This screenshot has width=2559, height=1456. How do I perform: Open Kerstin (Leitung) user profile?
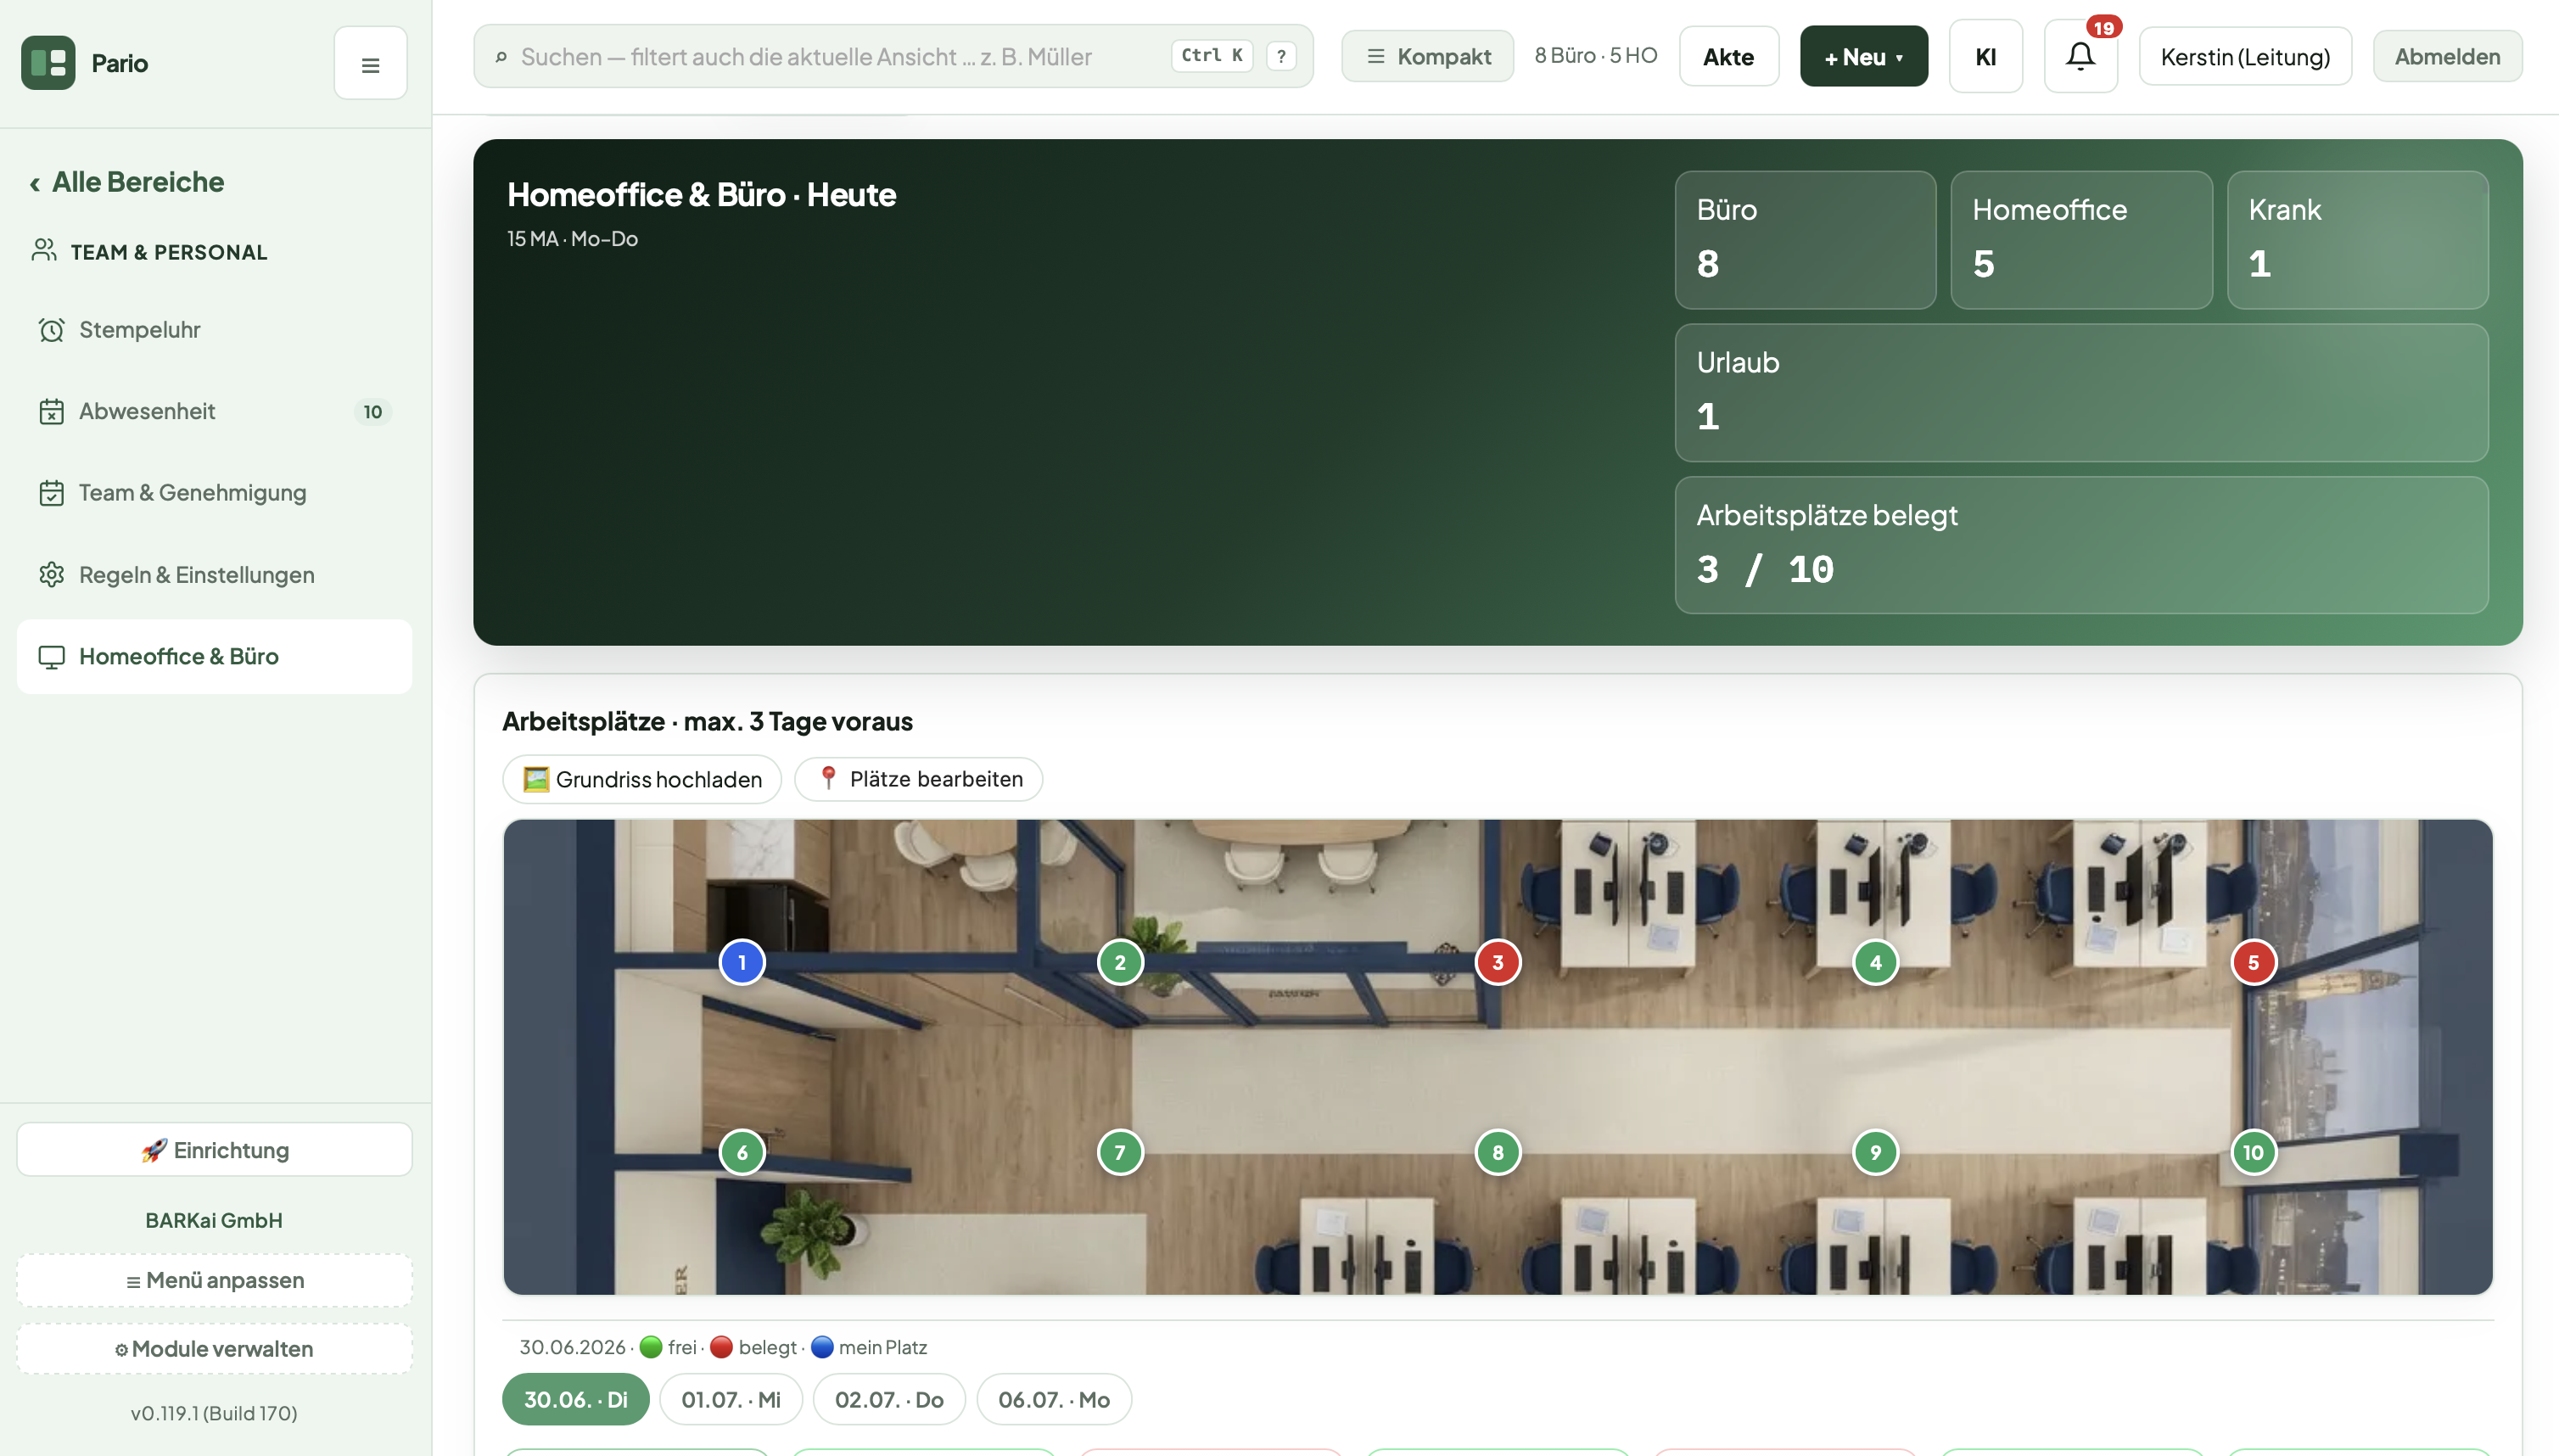2245,57
